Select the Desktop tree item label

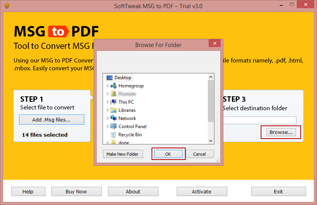tap(123, 78)
